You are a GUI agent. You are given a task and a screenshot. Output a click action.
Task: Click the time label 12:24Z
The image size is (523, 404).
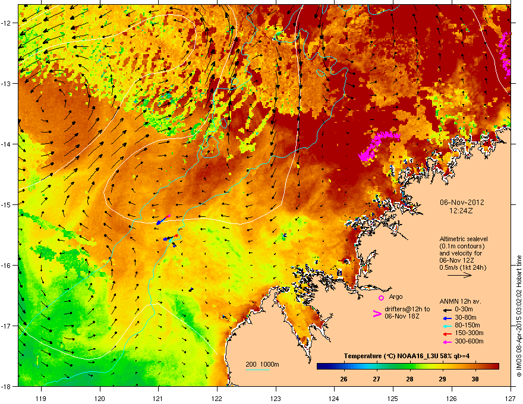461,211
